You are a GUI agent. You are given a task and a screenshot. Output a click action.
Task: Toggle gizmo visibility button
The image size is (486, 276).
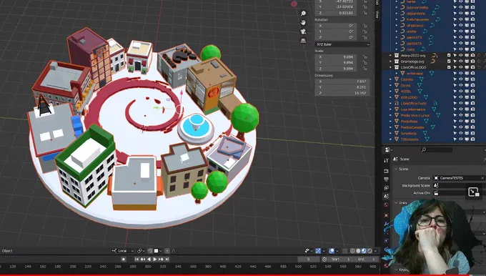(x=318, y=251)
